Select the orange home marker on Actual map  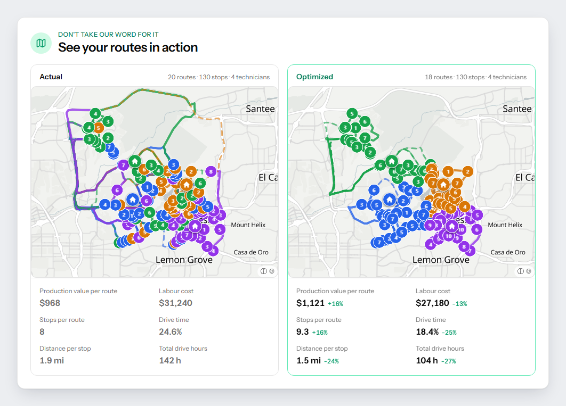(186, 185)
